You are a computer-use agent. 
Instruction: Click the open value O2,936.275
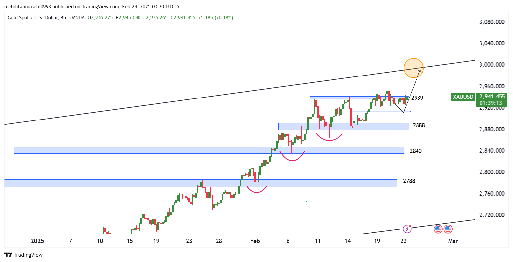[100, 18]
